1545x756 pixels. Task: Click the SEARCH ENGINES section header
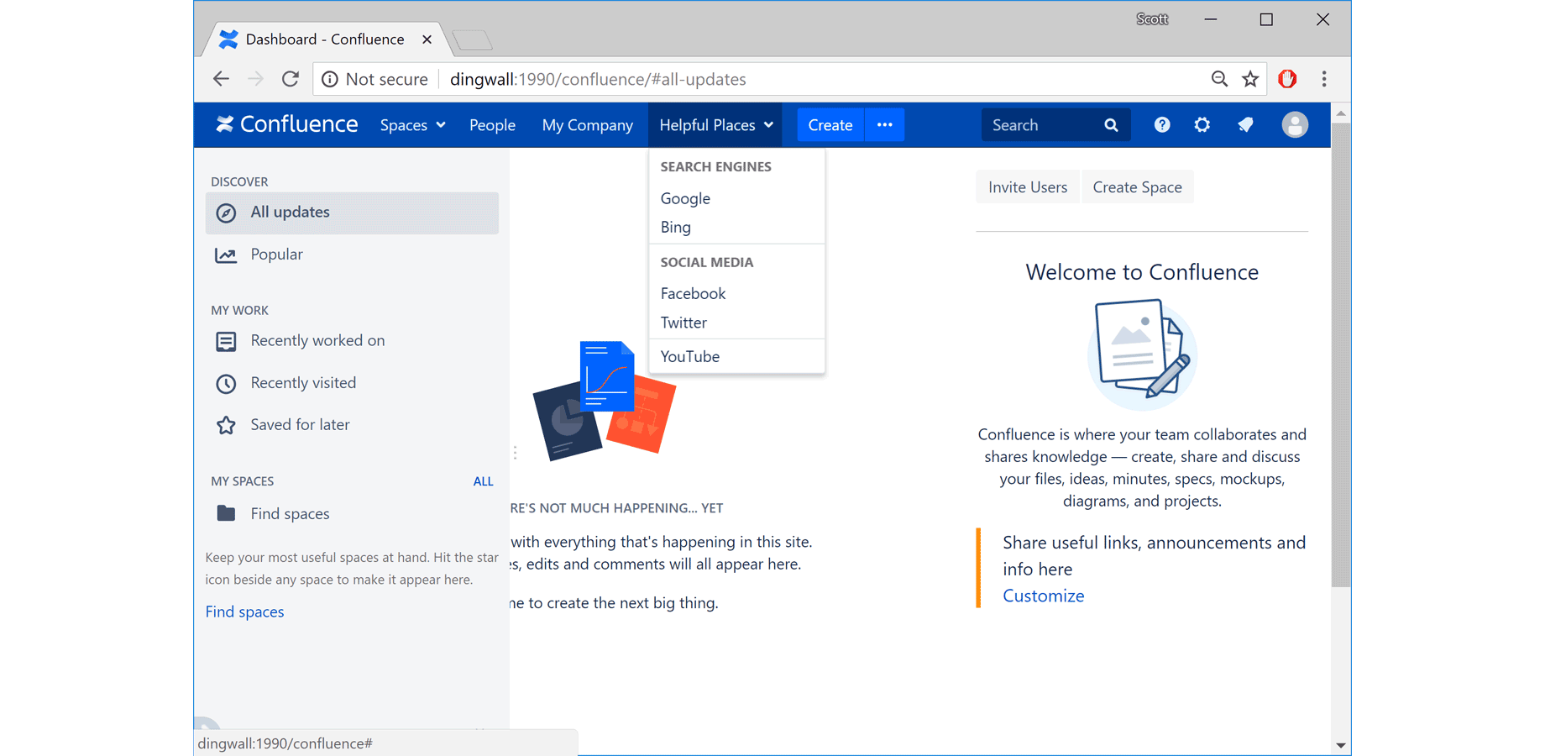[x=715, y=166]
